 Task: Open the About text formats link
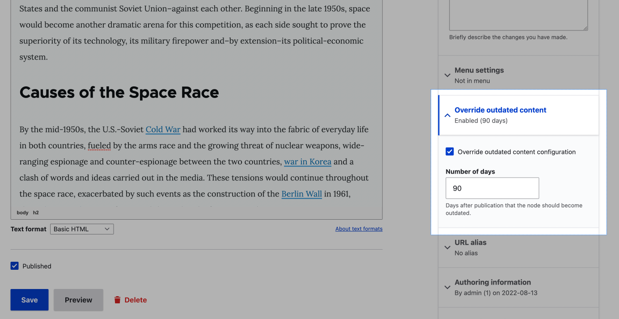[359, 229]
